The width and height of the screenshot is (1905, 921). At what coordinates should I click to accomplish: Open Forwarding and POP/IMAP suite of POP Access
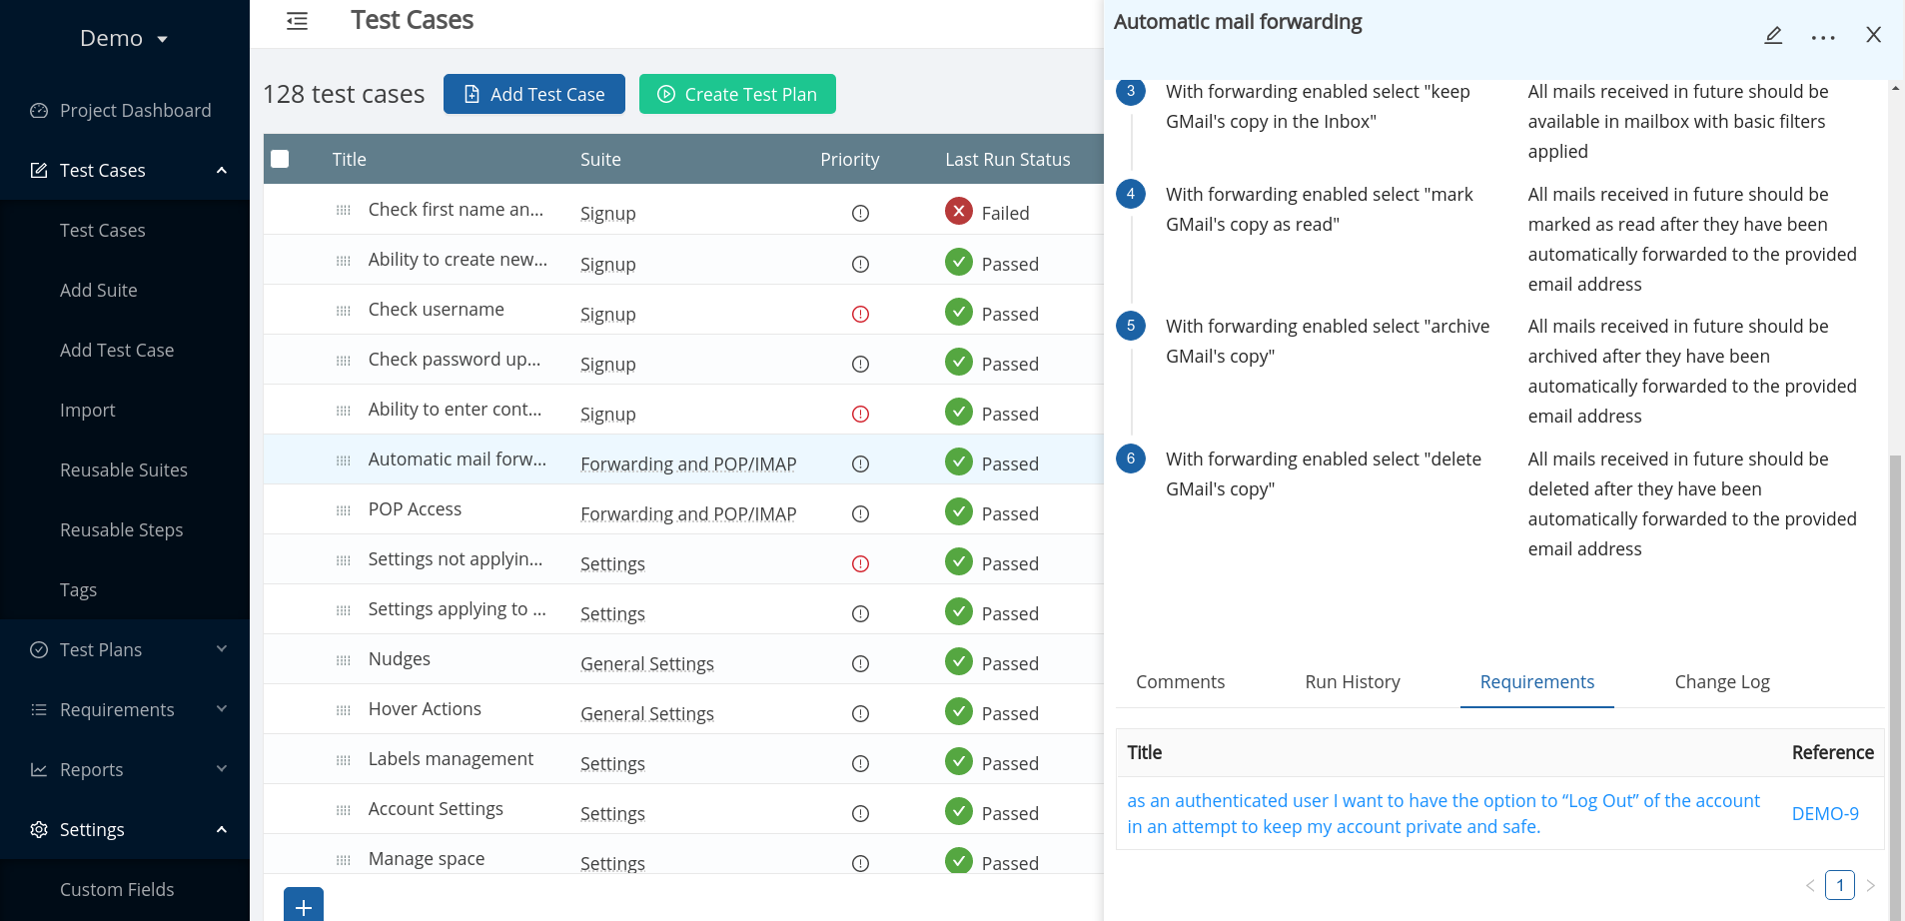click(x=688, y=514)
